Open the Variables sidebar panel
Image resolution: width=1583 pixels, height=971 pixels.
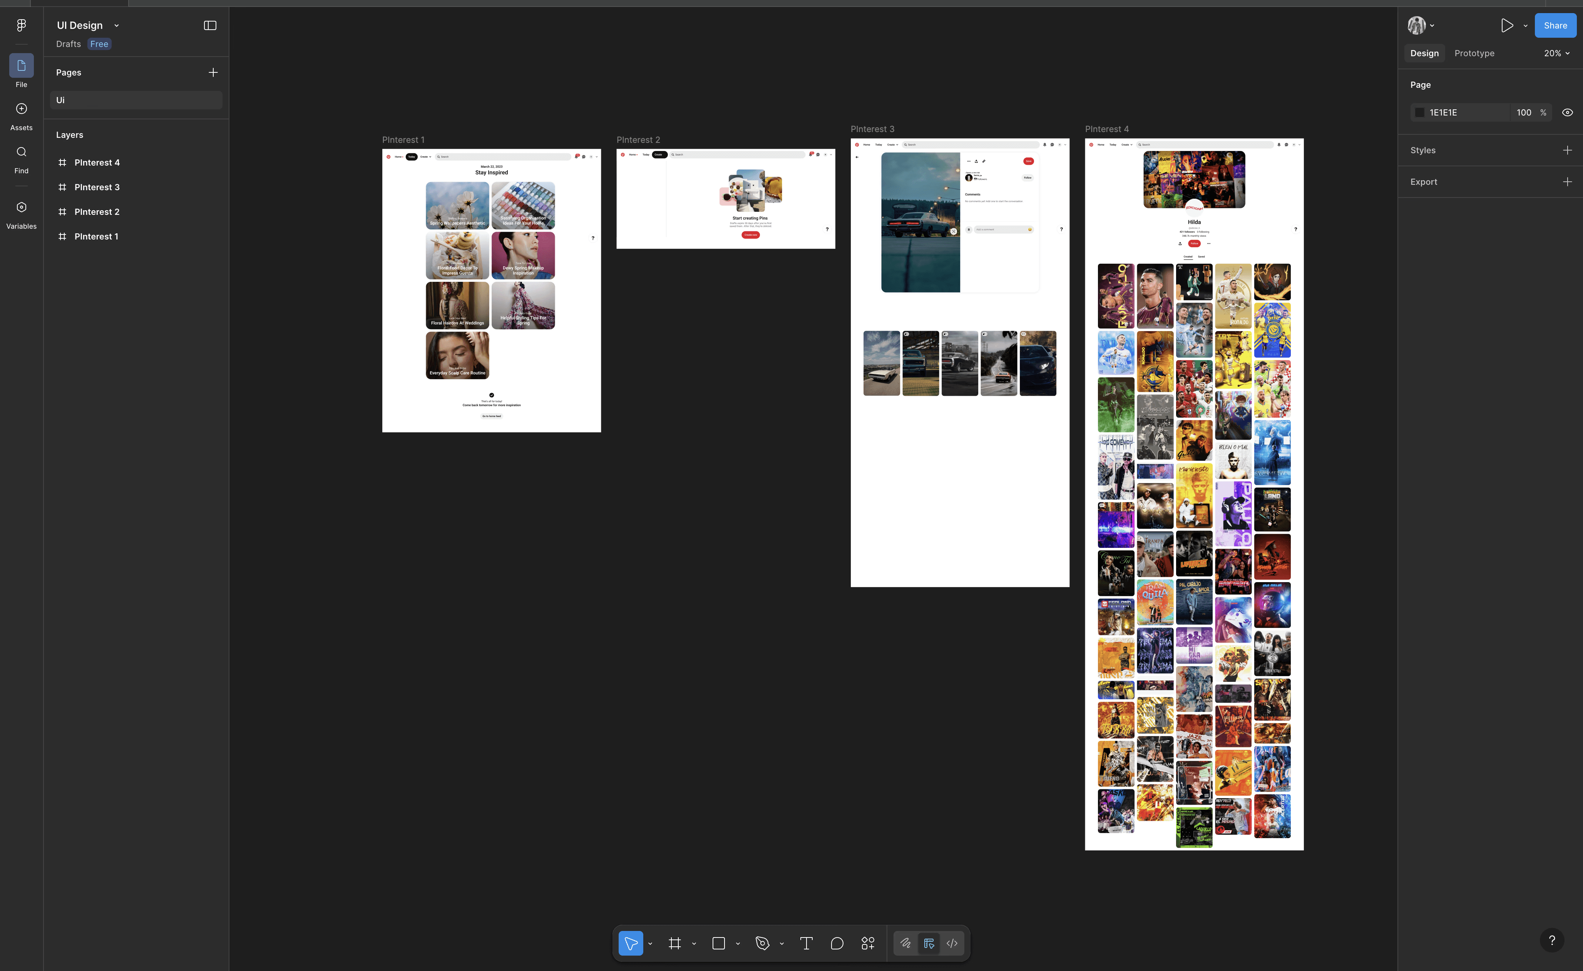click(x=21, y=213)
